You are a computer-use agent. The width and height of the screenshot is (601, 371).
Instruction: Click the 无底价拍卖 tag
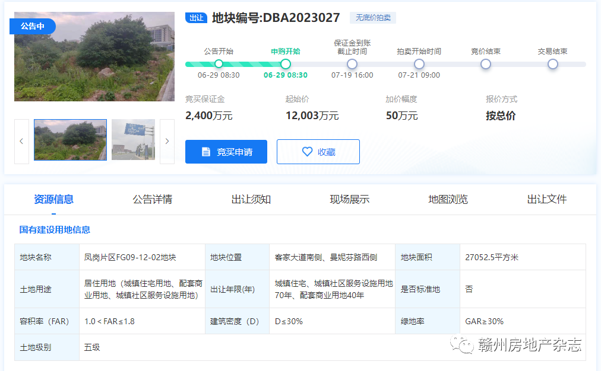coord(373,18)
